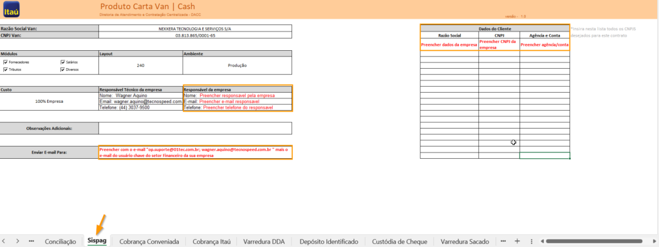The height and width of the screenshot is (247, 659).
Task: Open the Cobrança Conveniada sheet tab
Action: point(149,242)
